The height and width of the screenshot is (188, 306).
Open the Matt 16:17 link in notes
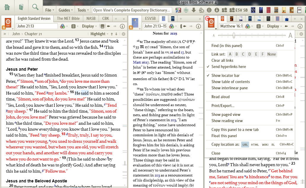(x=141, y=62)
